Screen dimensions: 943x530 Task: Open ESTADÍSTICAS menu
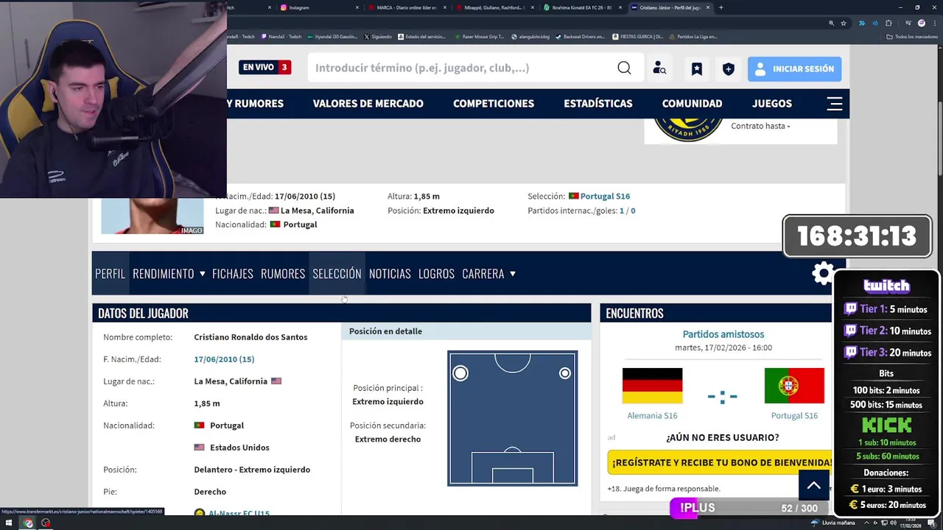coord(598,104)
